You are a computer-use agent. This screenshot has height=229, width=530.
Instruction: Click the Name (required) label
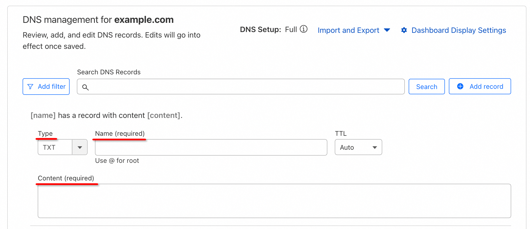coord(120,133)
